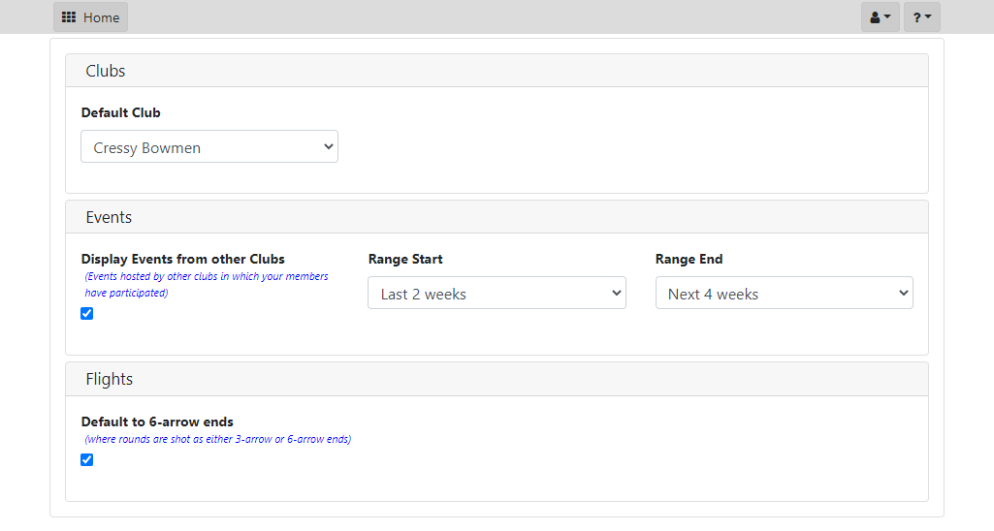
Task: Open the Default Club dropdown
Action: [x=209, y=146]
